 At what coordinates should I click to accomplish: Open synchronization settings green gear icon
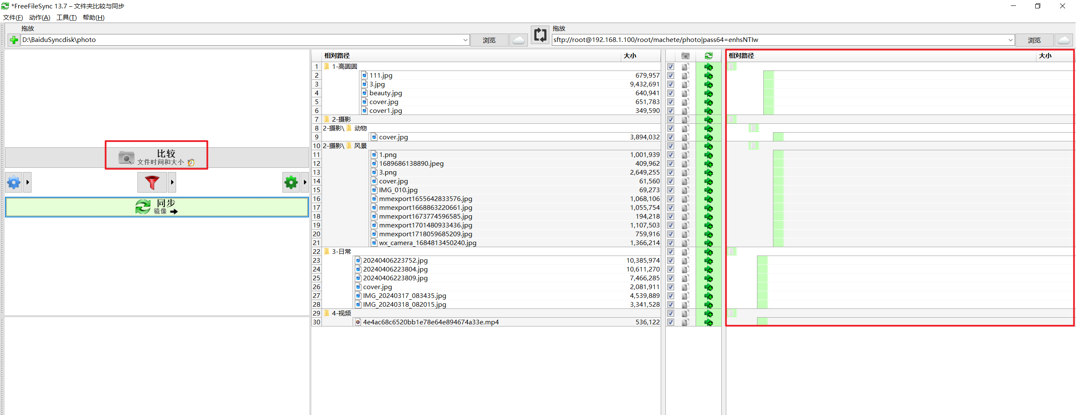pos(291,183)
